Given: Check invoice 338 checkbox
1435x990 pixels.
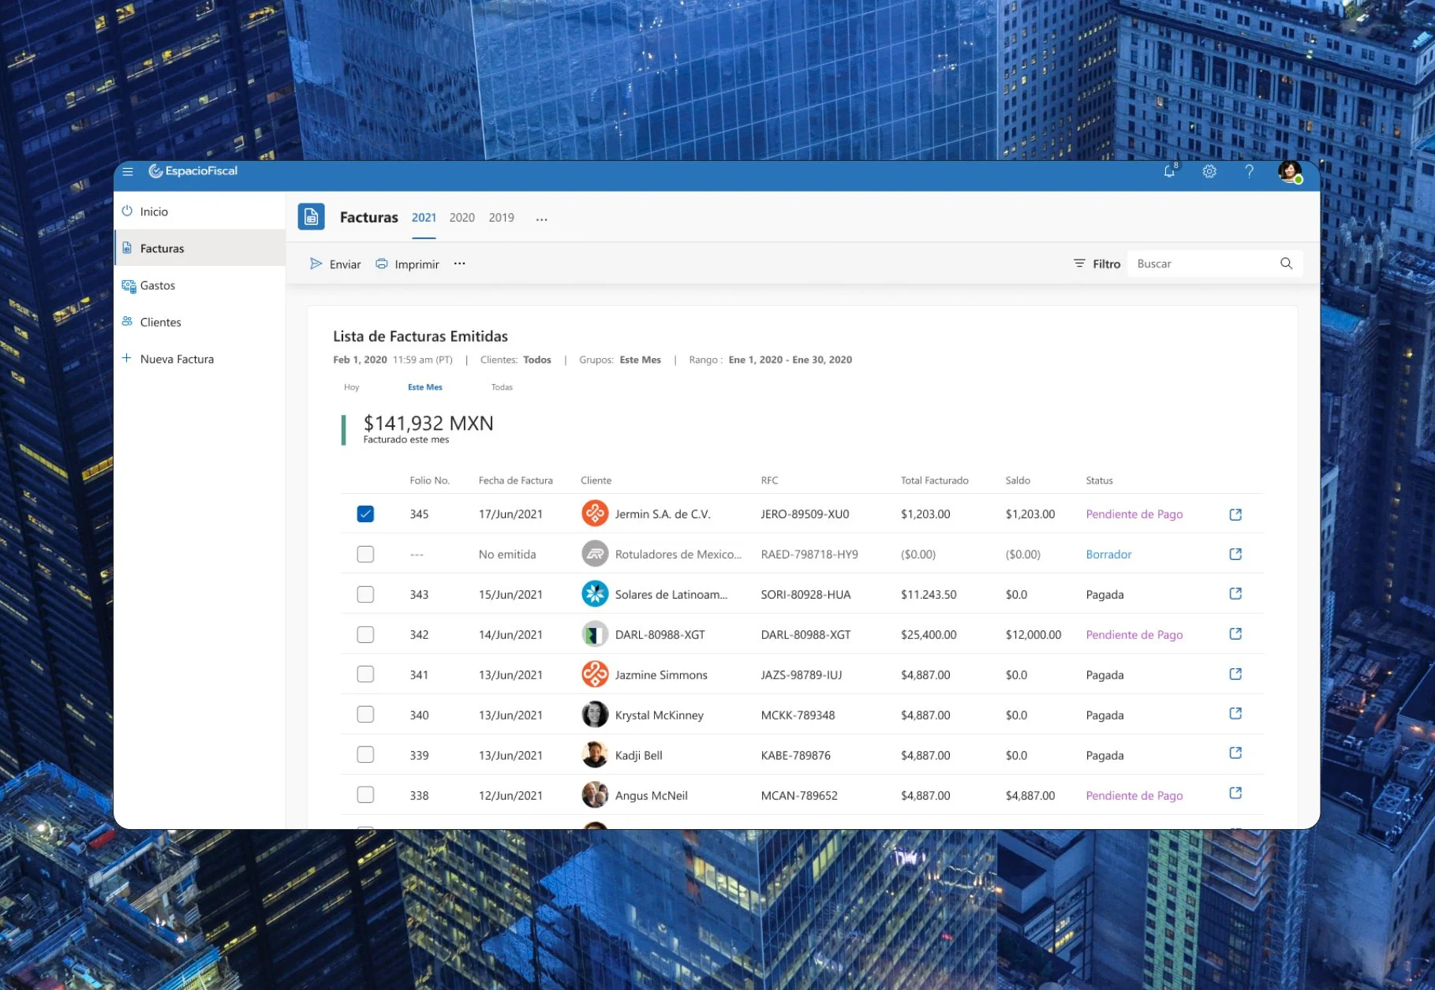Looking at the screenshot, I should [365, 795].
